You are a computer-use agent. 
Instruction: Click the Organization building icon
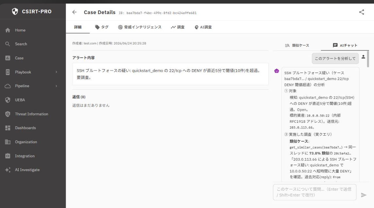8,142
